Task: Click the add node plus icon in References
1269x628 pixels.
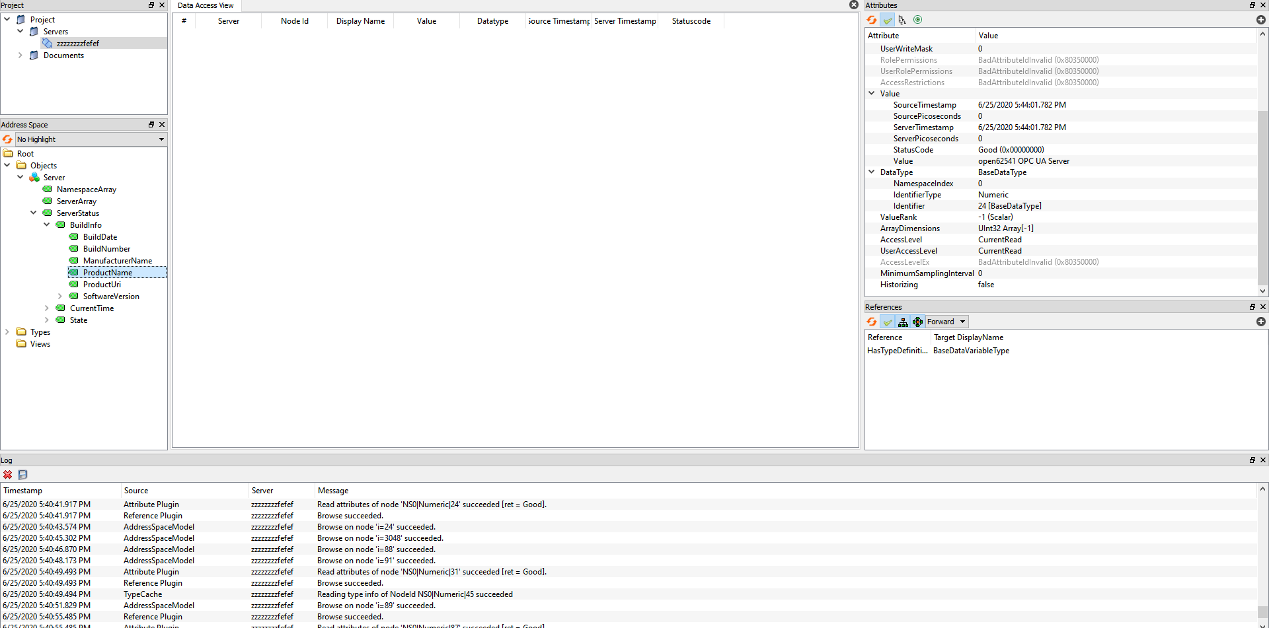Action: click(1261, 322)
